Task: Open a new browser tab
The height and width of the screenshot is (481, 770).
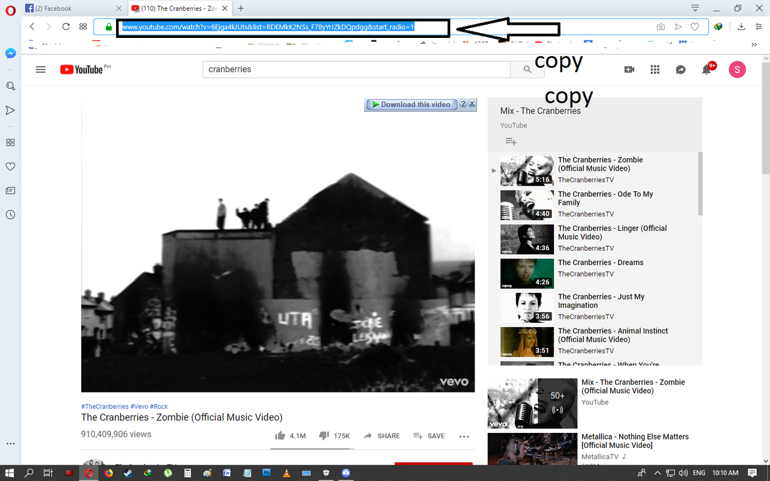Action: pyautogui.click(x=241, y=8)
